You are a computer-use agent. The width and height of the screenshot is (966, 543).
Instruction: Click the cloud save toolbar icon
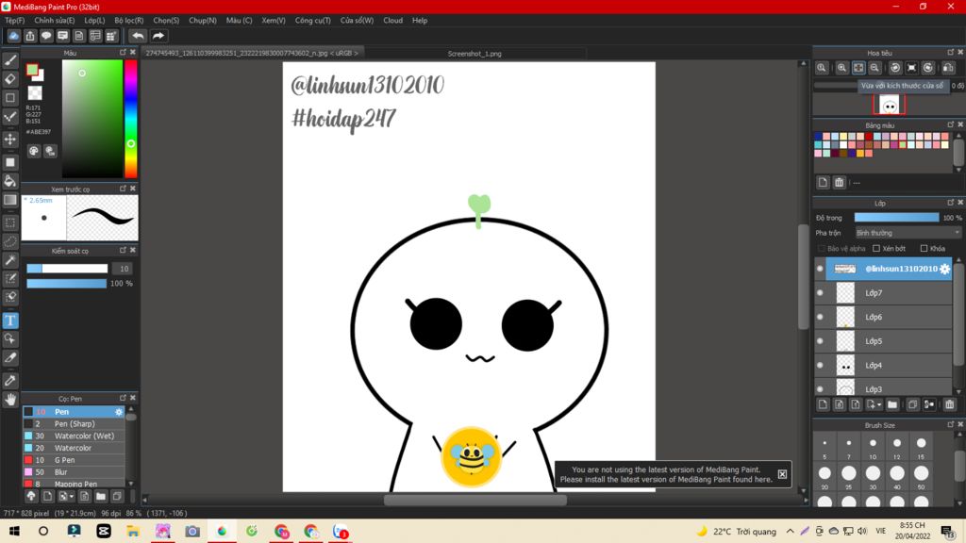tap(13, 36)
